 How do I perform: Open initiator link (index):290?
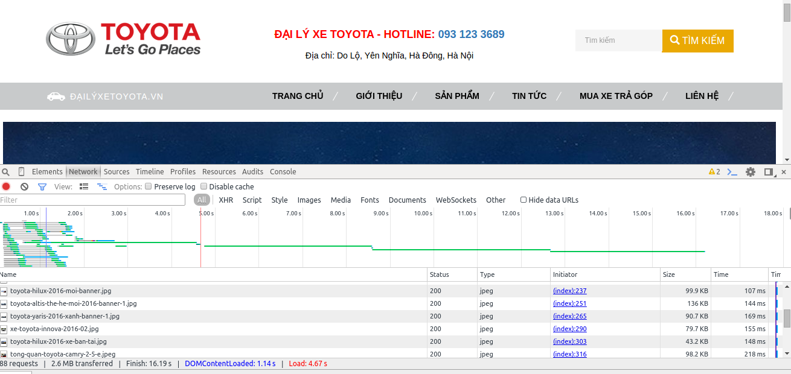(x=569, y=329)
